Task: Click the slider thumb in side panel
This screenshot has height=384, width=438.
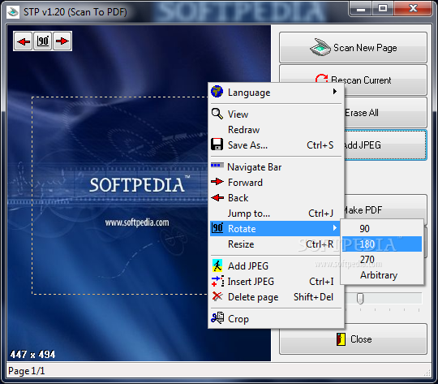Action: click(x=360, y=299)
